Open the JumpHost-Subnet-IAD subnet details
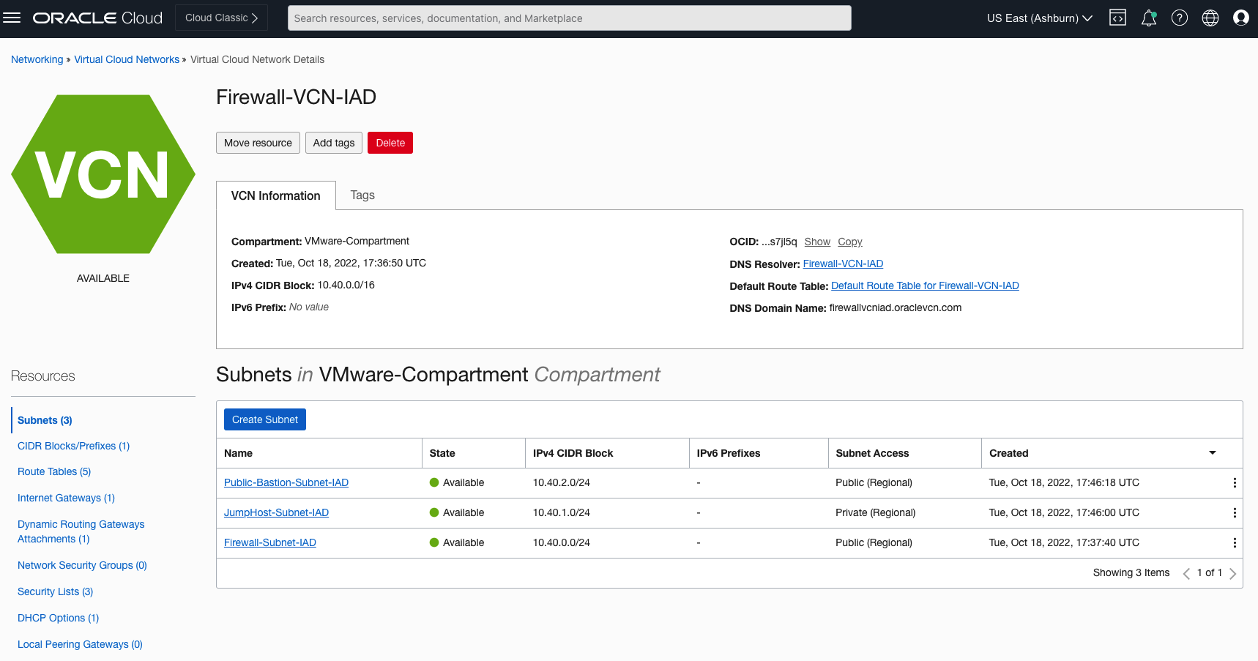This screenshot has height=661, width=1258. [276, 512]
